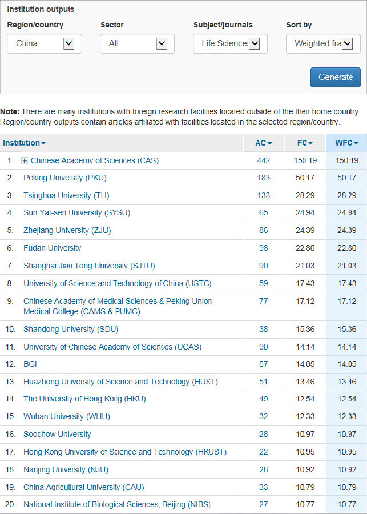Open the Sector dropdown set to All

pos(138,43)
